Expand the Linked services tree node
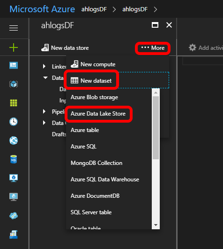This screenshot has height=249, width=223. click(x=44, y=66)
